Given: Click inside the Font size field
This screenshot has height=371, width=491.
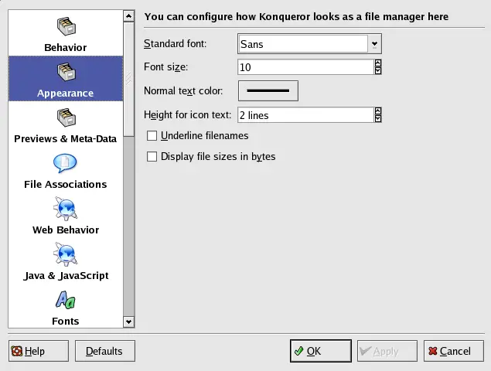Looking at the screenshot, I should tap(305, 68).
